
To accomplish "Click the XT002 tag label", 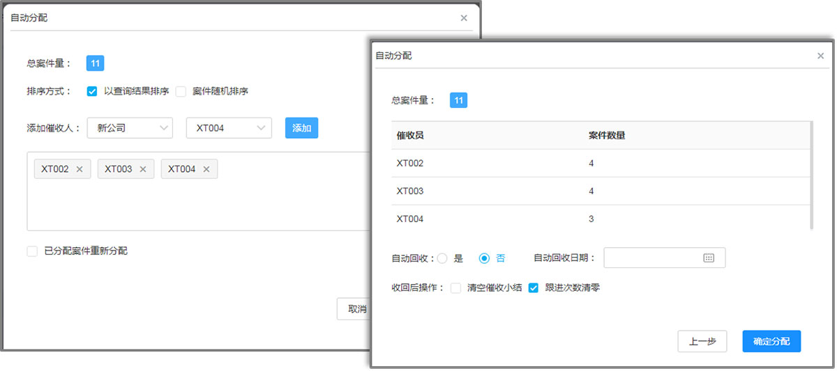I will [55, 169].
